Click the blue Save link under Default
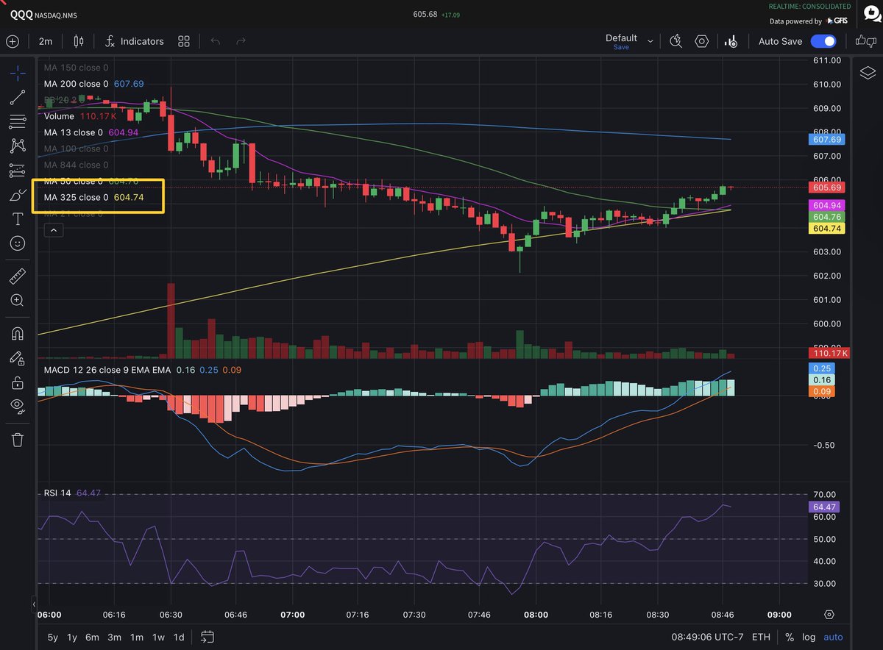Image resolution: width=883 pixels, height=650 pixels. pyautogui.click(x=621, y=47)
